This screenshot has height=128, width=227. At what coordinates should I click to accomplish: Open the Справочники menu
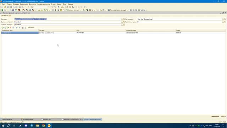(24, 4)
